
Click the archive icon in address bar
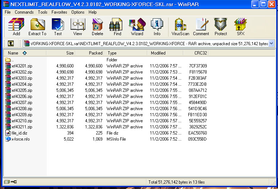coord(27,43)
